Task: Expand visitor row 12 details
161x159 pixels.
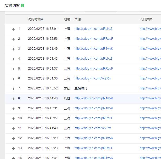Action: tap(13, 139)
